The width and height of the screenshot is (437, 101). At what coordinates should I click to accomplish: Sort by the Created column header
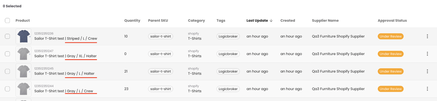[288, 20]
